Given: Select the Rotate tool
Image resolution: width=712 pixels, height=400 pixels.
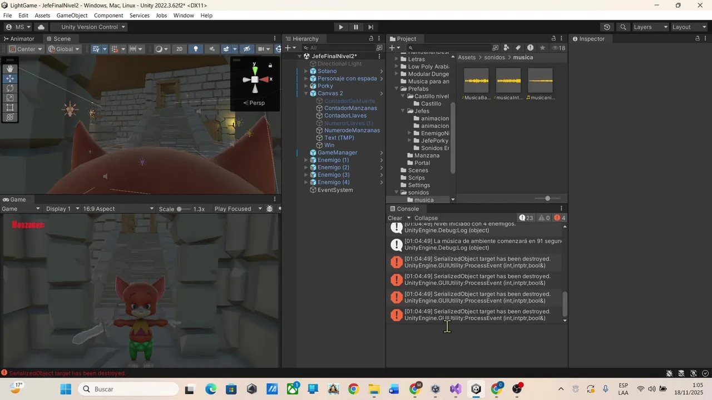Looking at the screenshot, I should 10,88.
